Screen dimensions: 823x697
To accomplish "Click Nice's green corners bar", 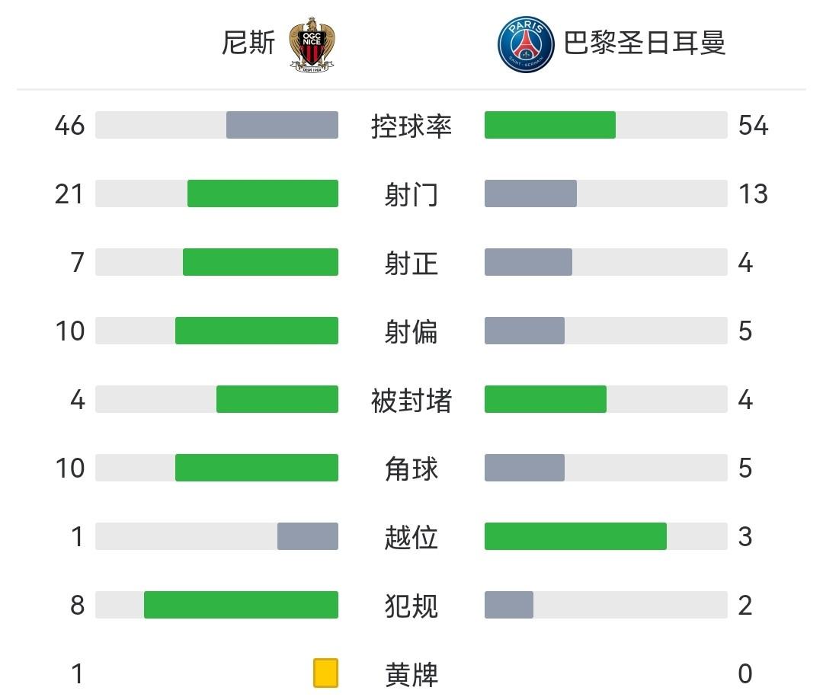I will pos(257,468).
